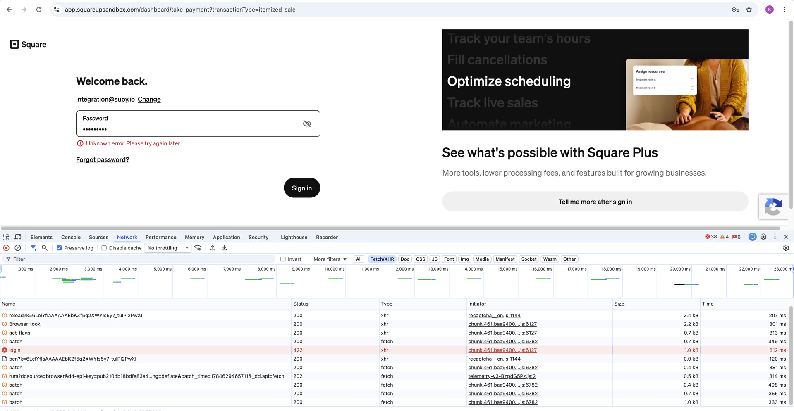
Task: Open the DevTools settings gear
Action: [763, 237]
